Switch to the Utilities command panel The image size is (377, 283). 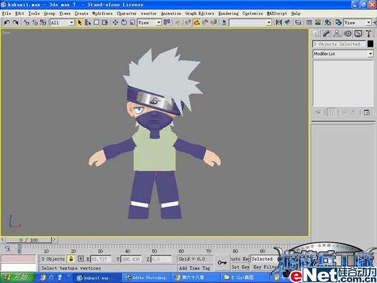coord(369,34)
